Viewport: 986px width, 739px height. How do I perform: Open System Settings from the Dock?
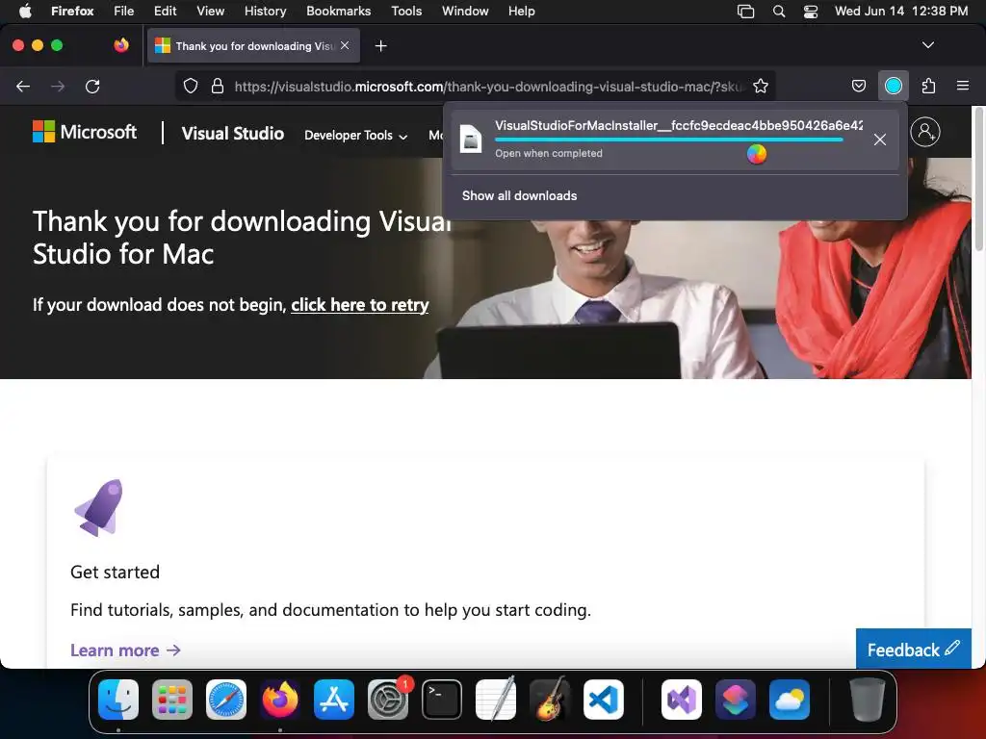[388, 700]
